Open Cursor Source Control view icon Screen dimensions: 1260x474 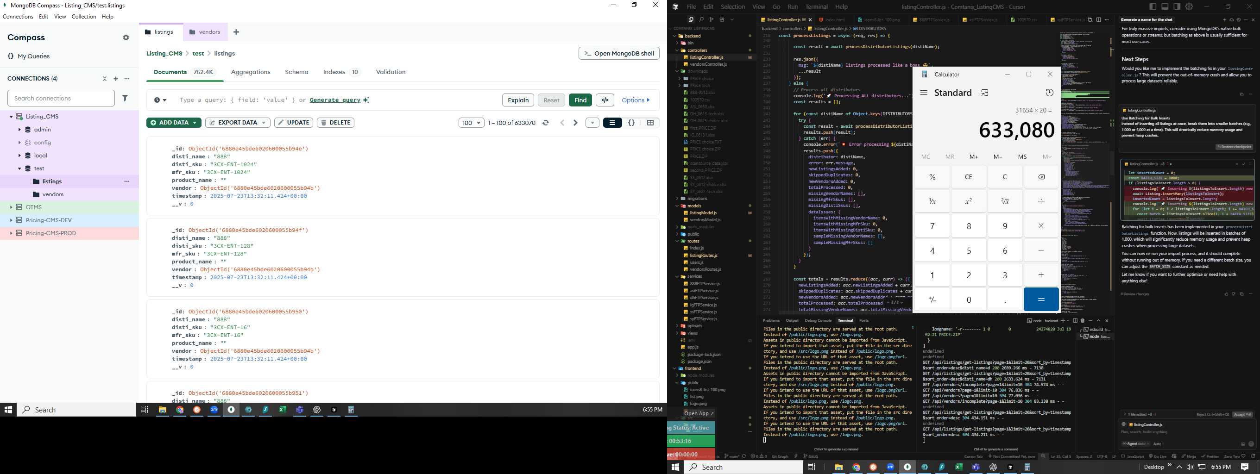(711, 19)
